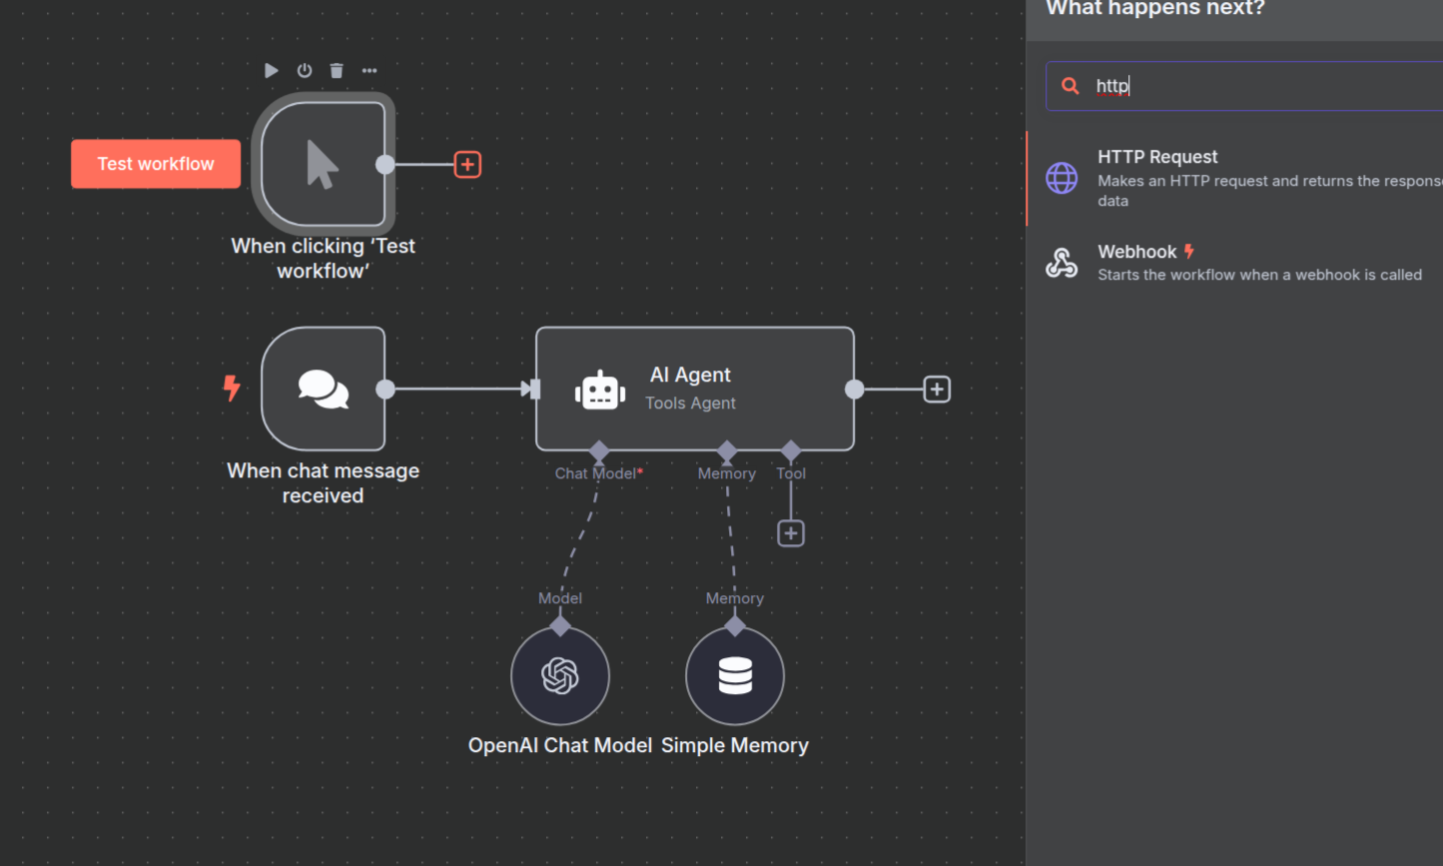Toggle the power icon to deactivate the node

(305, 70)
